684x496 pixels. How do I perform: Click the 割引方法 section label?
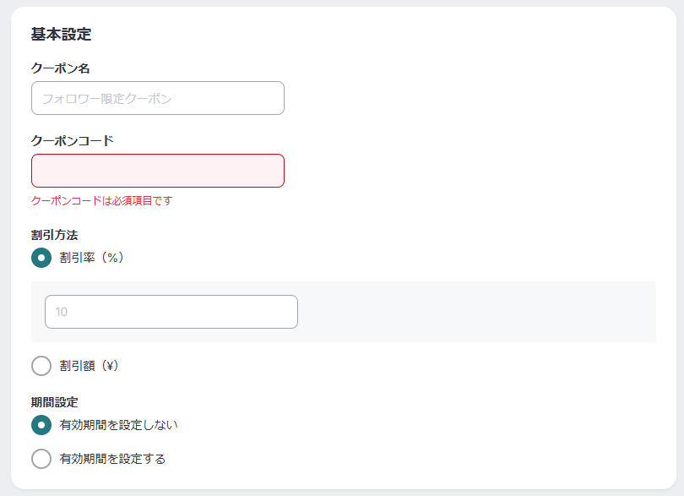pos(54,234)
